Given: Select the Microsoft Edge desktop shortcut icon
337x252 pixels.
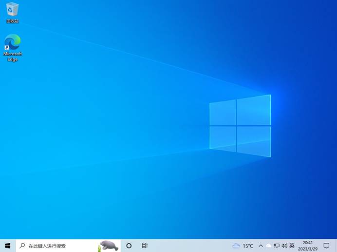Looking at the screenshot, I should tap(13, 41).
